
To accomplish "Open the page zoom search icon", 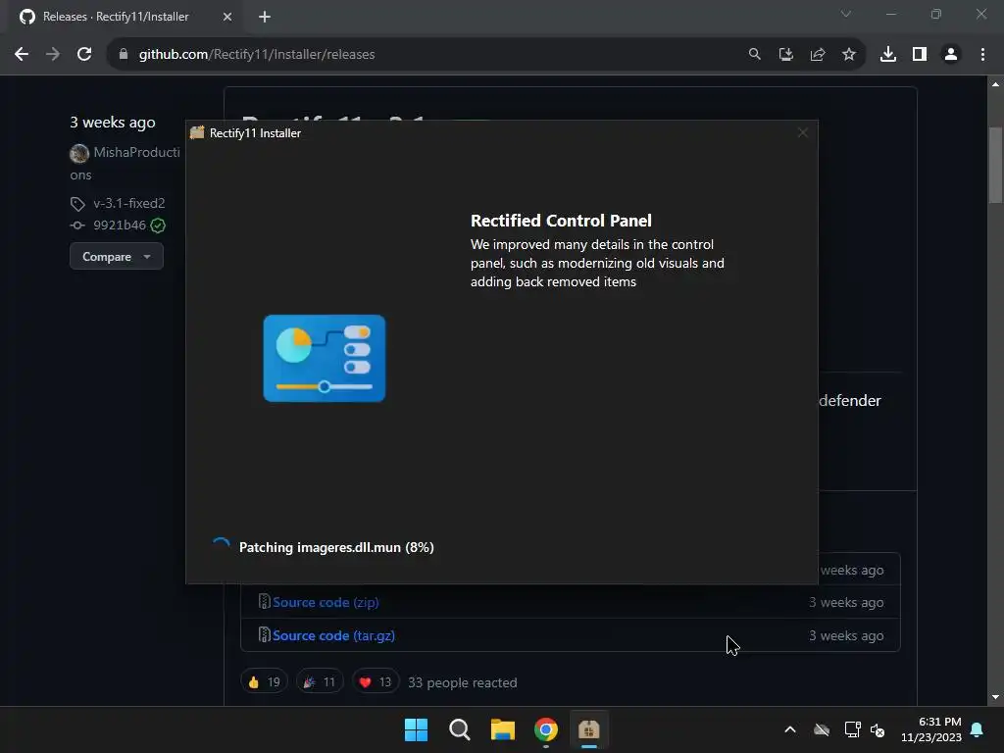I will (x=754, y=55).
